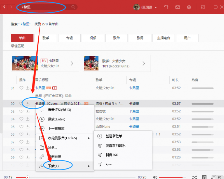Viewport: 224px width, 179px height.
Task: Go forward with the right arrow button
Action: tap(11, 7)
